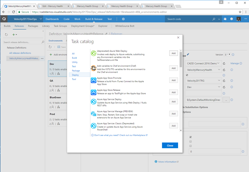Open the Dashboards hub
Screen dimensions: 249x172
coord(52,19)
